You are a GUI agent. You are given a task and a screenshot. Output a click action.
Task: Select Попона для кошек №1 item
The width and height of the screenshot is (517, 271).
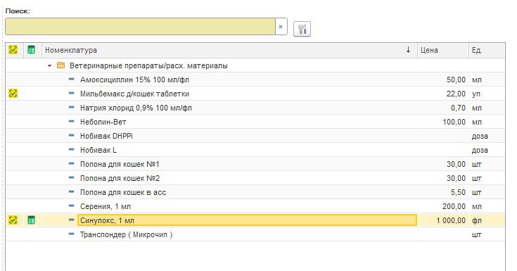[x=120, y=164]
